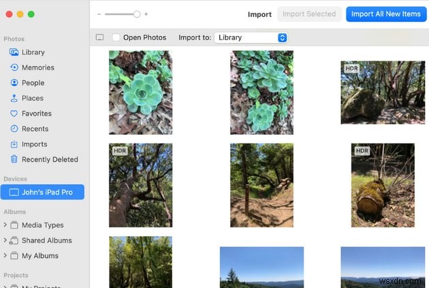Image resolution: width=429 pixels, height=288 pixels.
Task: Click the device icon left of Open Photos
Action: (99, 37)
